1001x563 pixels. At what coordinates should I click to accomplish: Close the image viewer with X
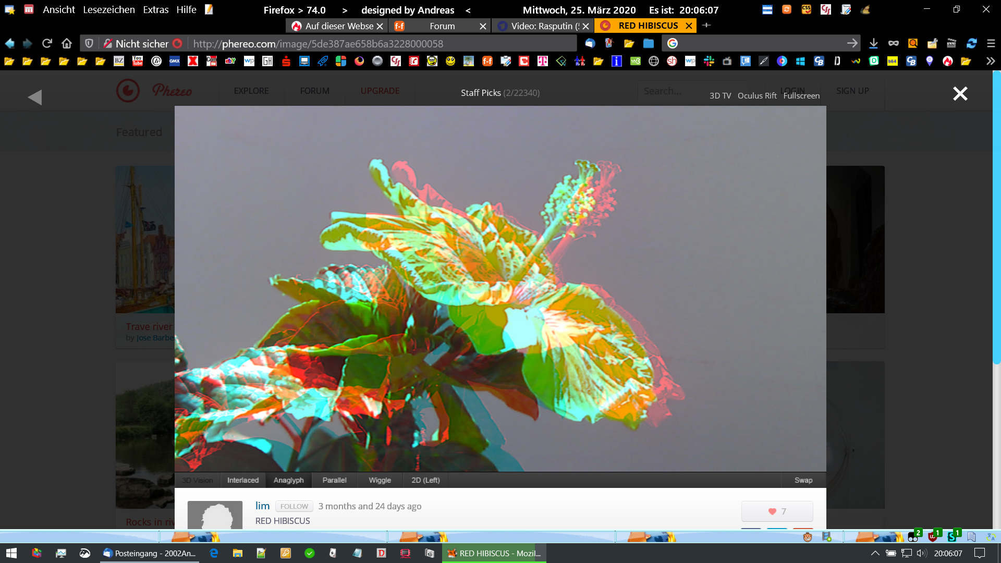click(x=960, y=94)
